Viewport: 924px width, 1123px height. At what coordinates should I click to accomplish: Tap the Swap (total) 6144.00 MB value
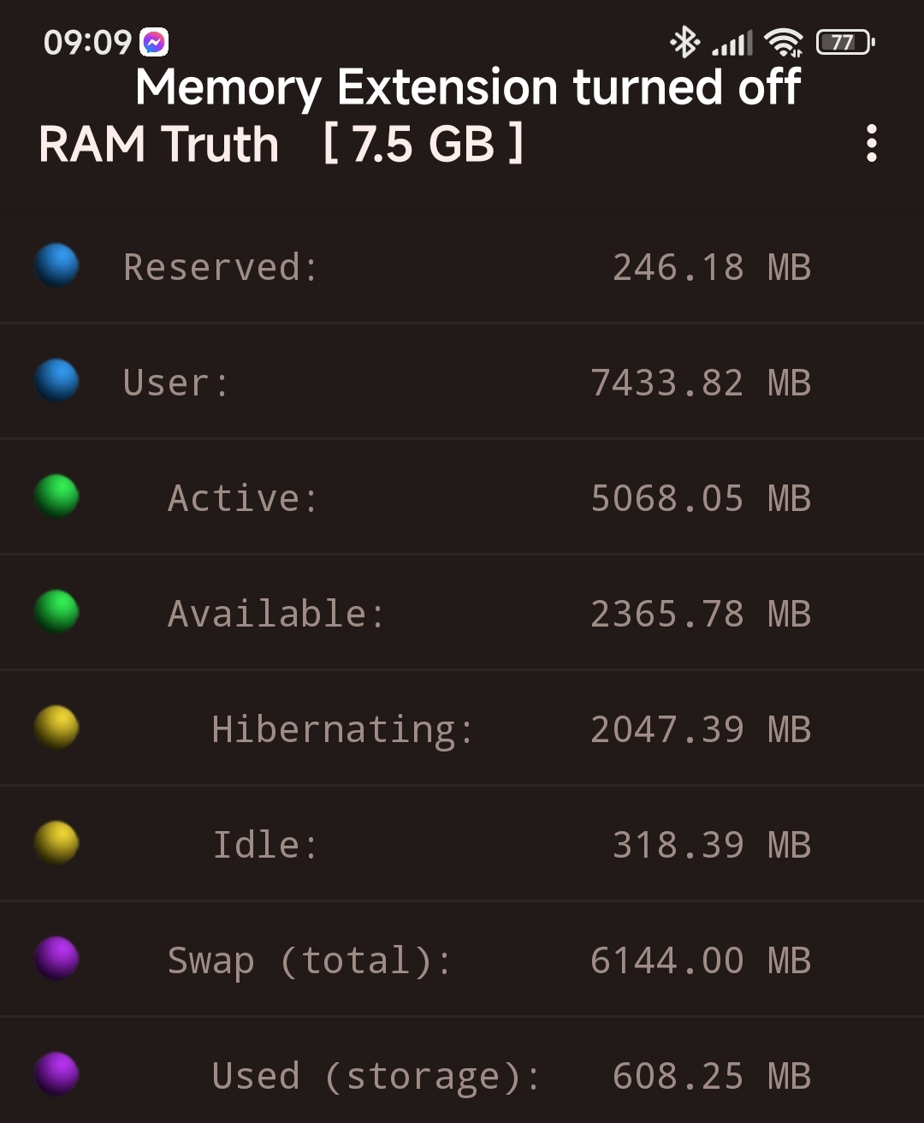tap(701, 960)
